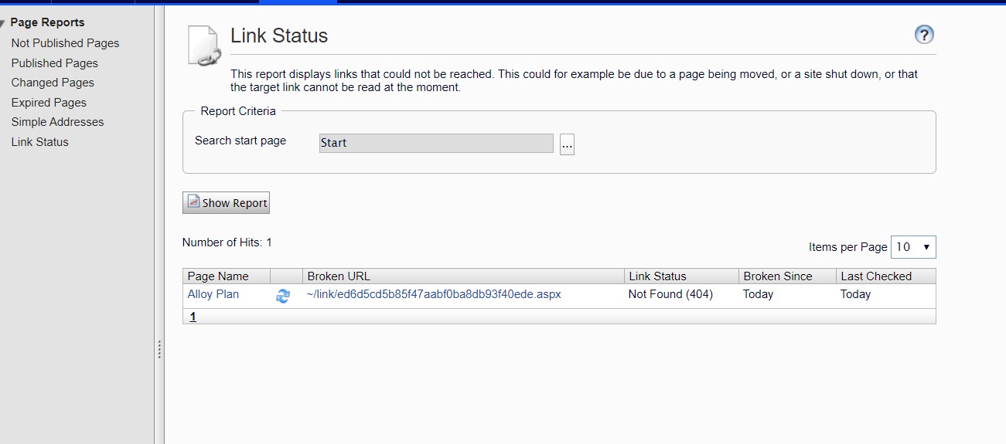Click the ellipsis browse button for start page
This screenshot has height=444, width=1006.
coord(567,144)
